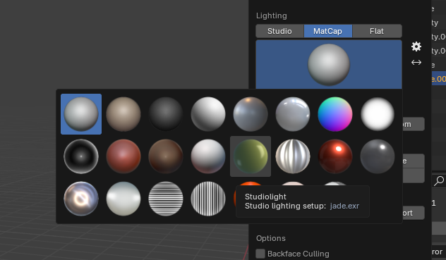Image resolution: width=446 pixels, height=260 pixels.
Task: Click the large MatCap preview sphere
Action: coord(329,65)
